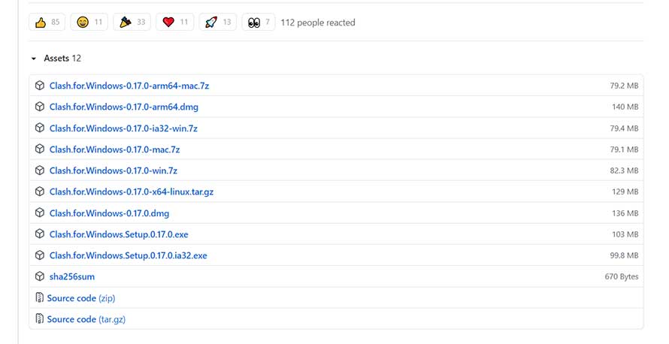
Task: Click the 136 MB size text
Action: [x=625, y=213]
